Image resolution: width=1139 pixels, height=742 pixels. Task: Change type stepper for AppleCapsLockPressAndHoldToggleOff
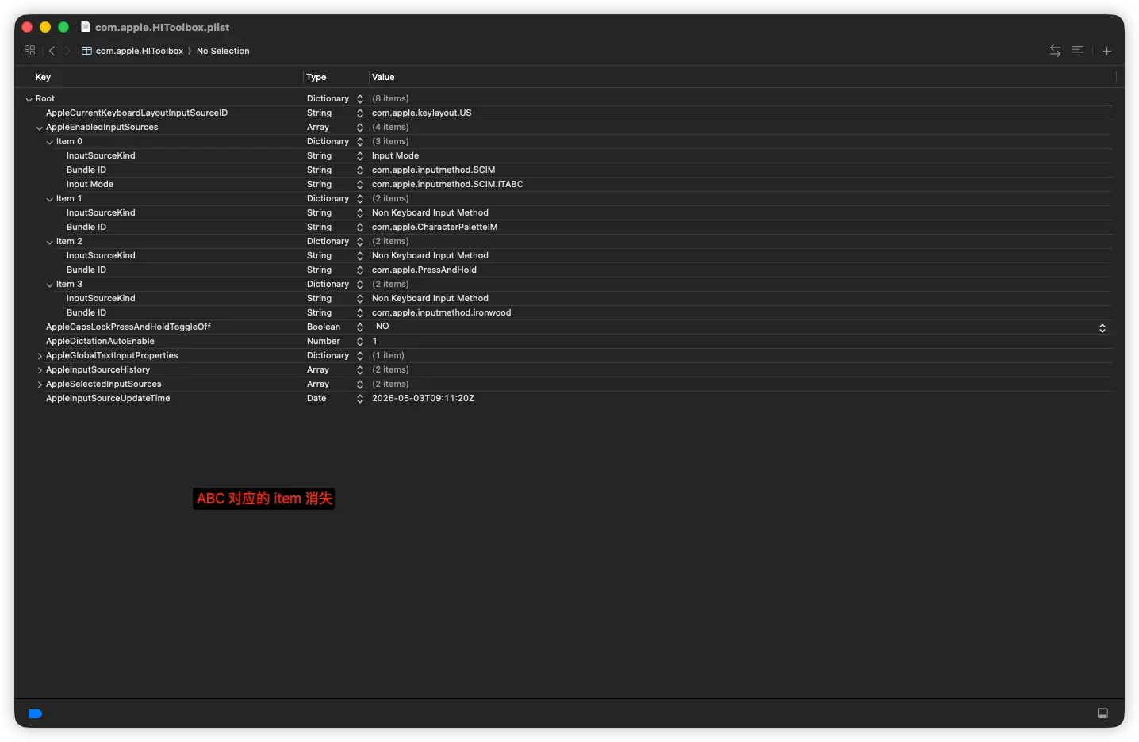[x=360, y=327]
